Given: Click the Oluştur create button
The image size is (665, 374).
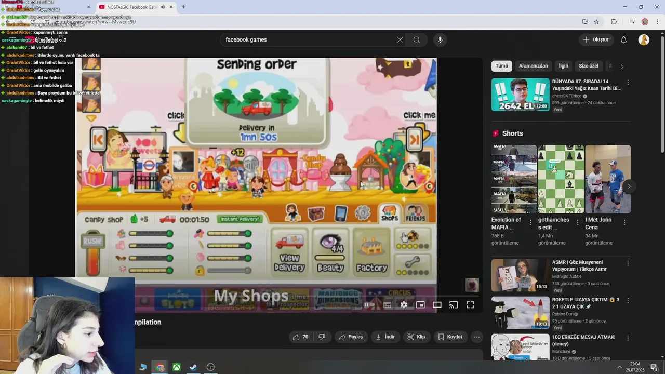Looking at the screenshot, I should [x=596, y=39].
